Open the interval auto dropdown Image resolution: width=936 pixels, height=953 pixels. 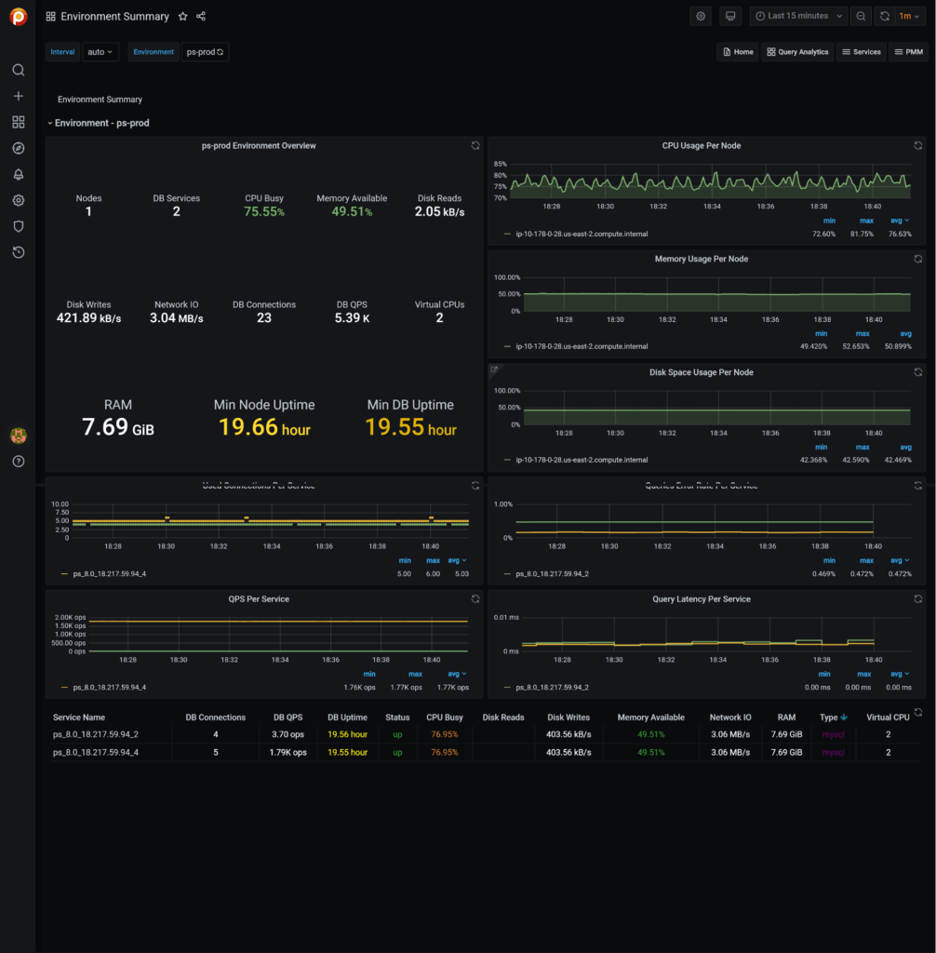pos(100,51)
